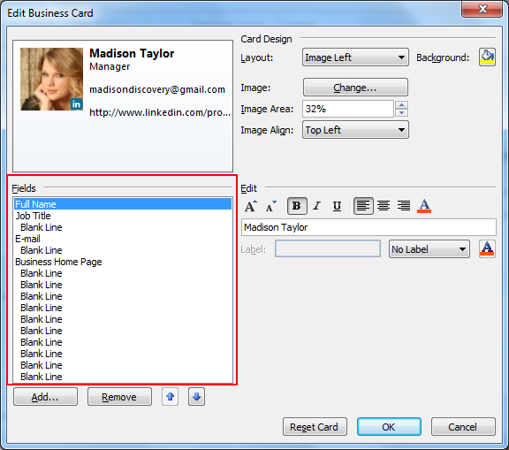This screenshot has height=450, width=509.
Task: Move field down with blue arrow
Action: [196, 396]
